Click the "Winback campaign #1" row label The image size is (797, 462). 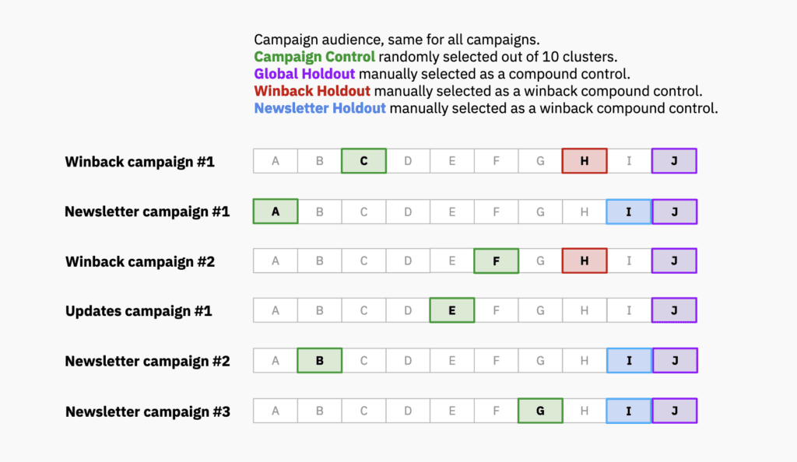(139, 162)
